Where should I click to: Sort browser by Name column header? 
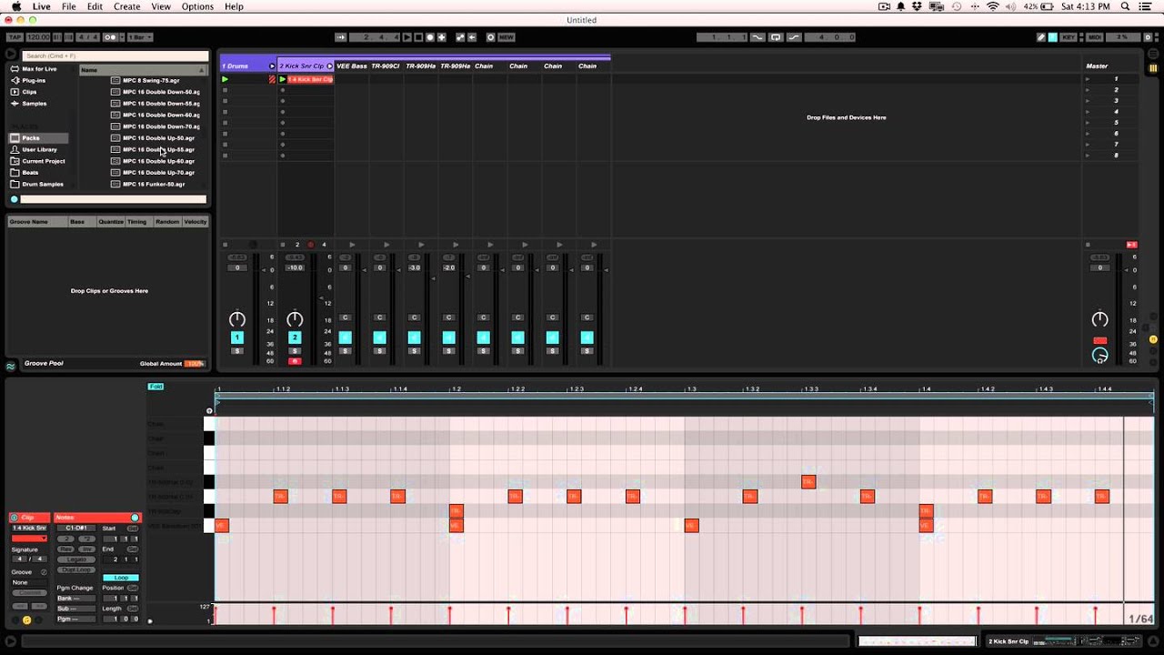pyautogui.click(x=143, y=70)
